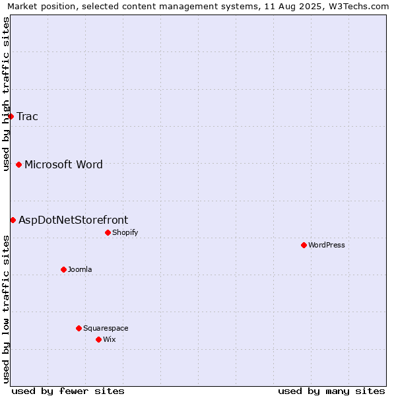Select the "Trac" label text
Viewport: 396px width, 396px height.
coord(27,116)
